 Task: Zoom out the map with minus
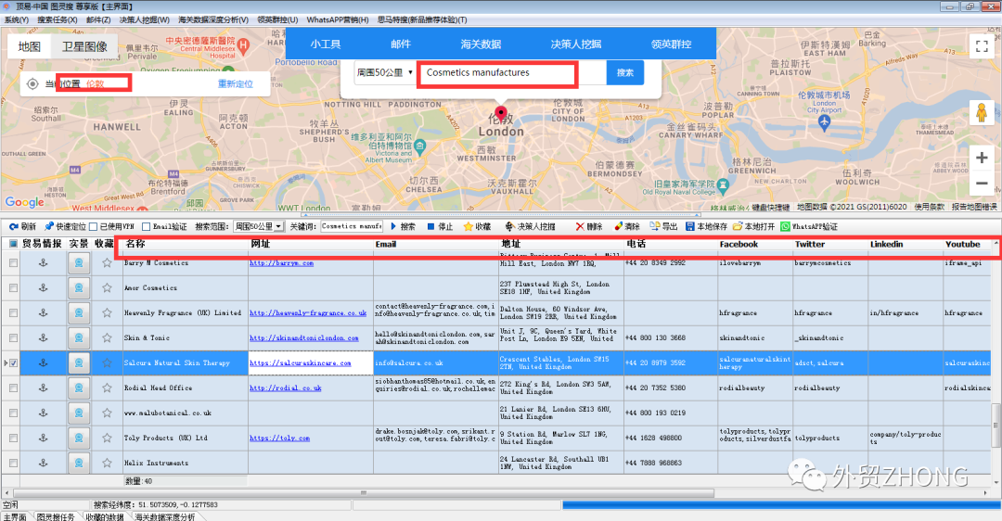click(982, 184)
